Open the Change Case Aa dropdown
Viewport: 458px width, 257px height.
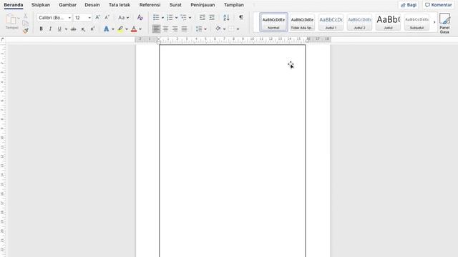pos(124,18)
